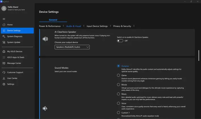
Task: Open the output device dropdown
Action: (x=72, y=47)
